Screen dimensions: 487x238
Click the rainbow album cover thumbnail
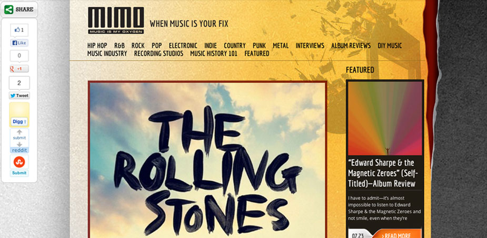[385, 118]
